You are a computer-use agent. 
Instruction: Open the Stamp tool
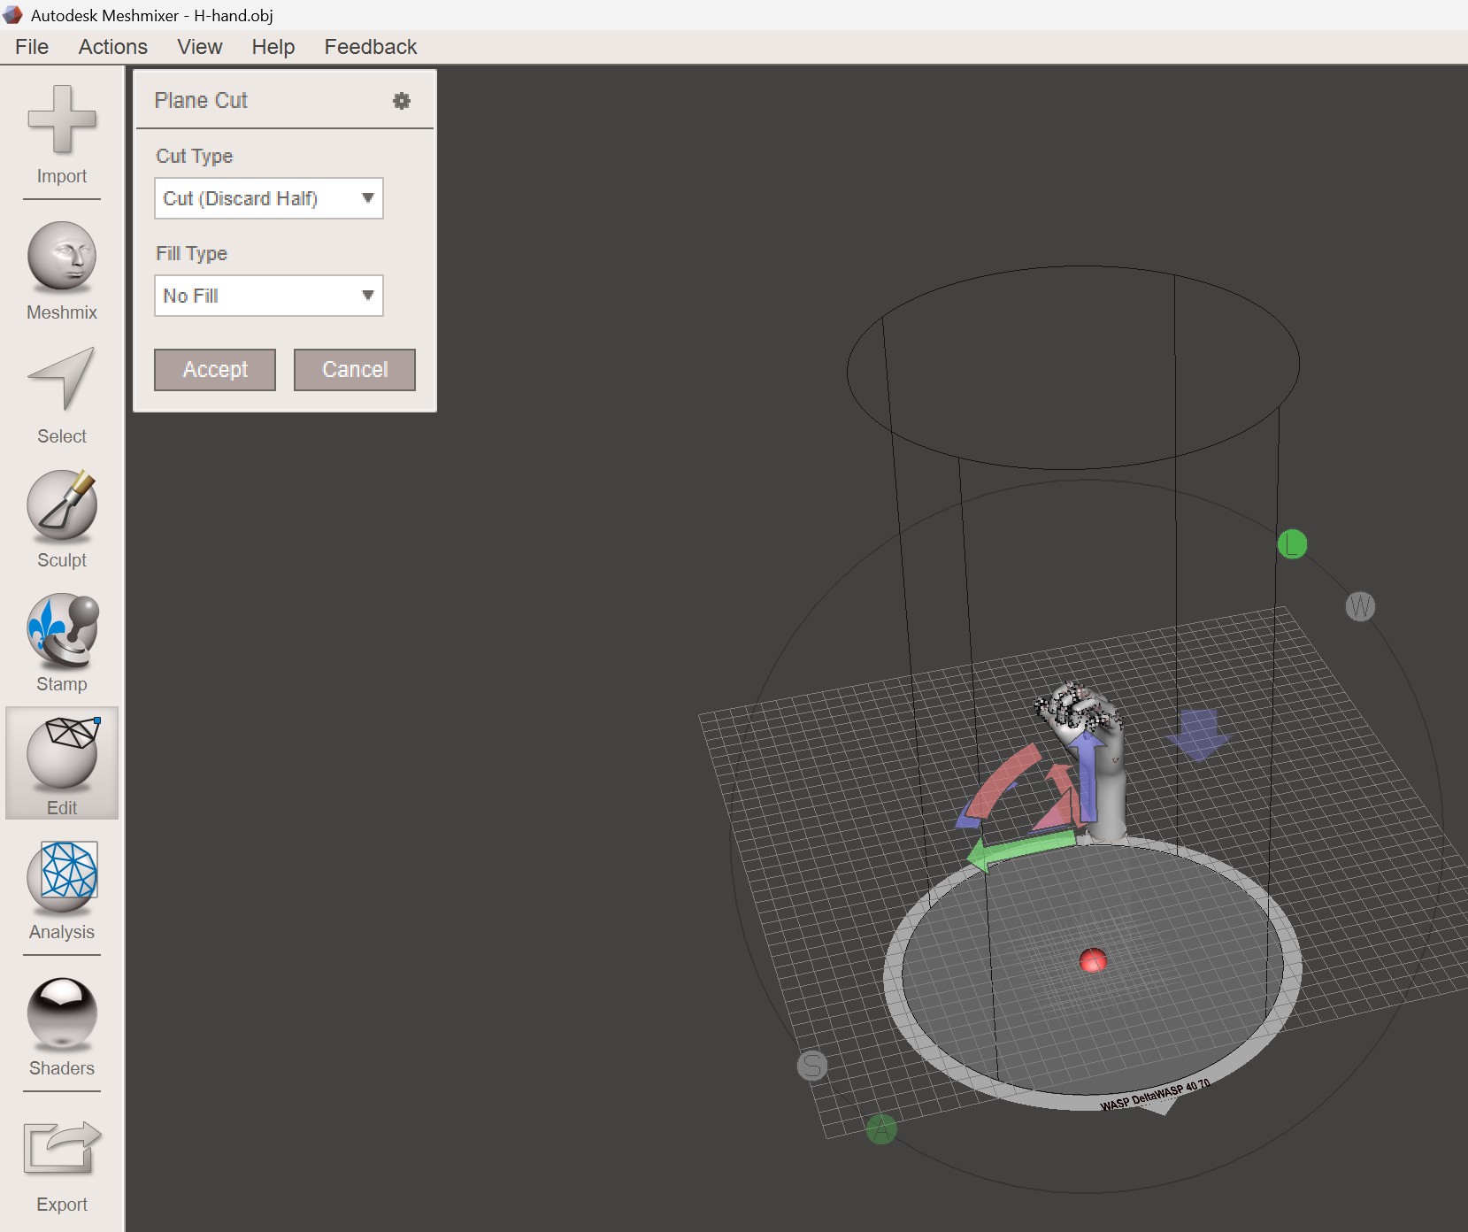click(x=62, y=629)
